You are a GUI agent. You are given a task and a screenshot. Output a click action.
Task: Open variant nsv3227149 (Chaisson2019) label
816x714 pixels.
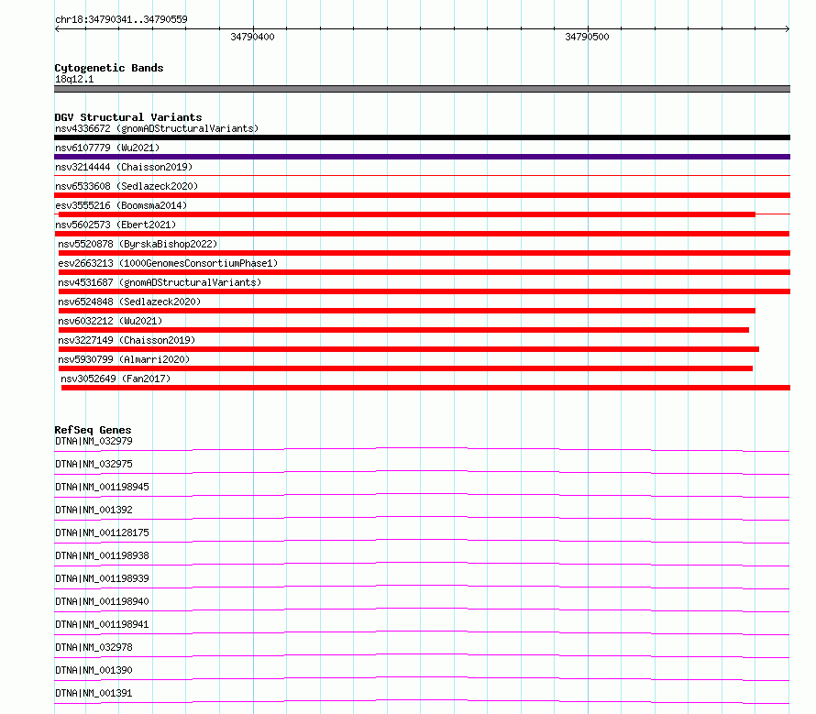pyautogui.click(x=127, y=340)
